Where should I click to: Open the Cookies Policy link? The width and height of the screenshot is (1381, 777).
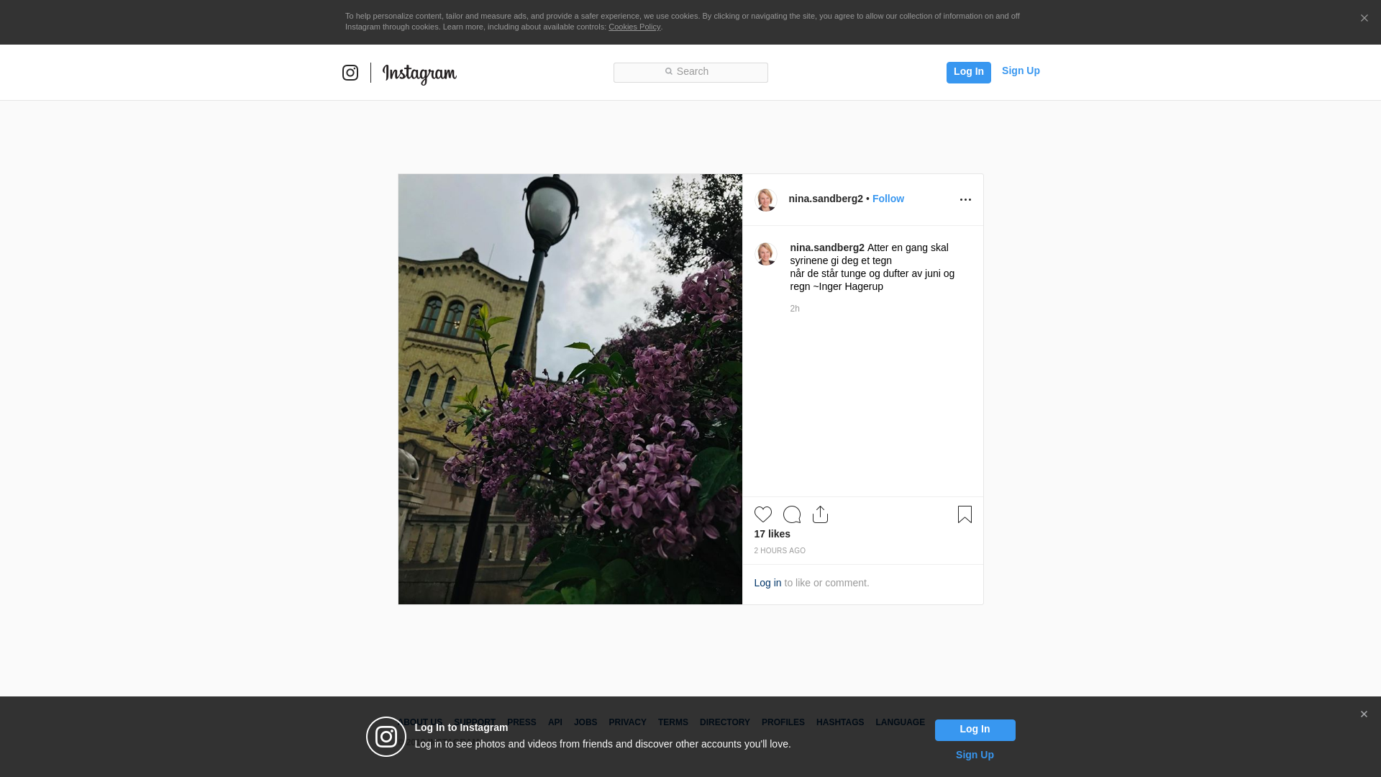[x=634, y=27]
